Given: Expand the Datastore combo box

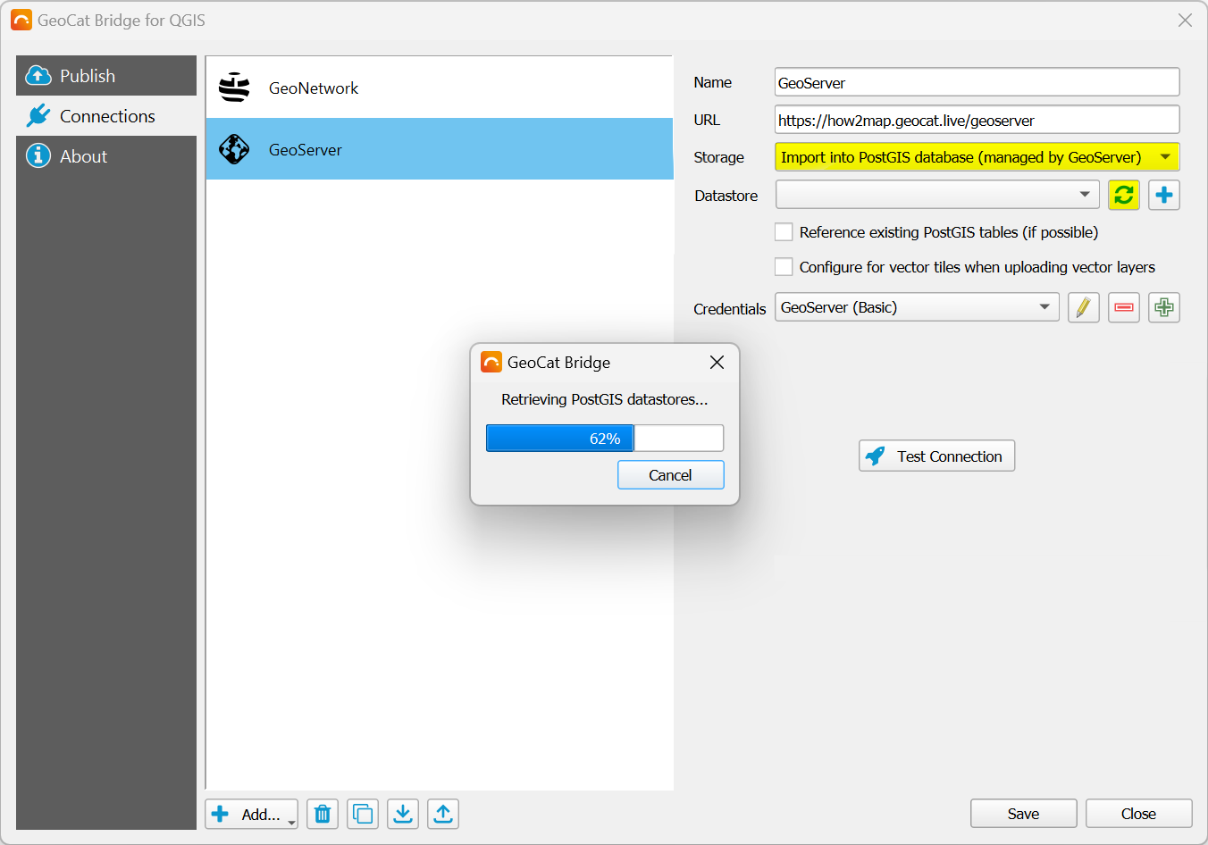Looking at the screenshot, I should [936, 195].
